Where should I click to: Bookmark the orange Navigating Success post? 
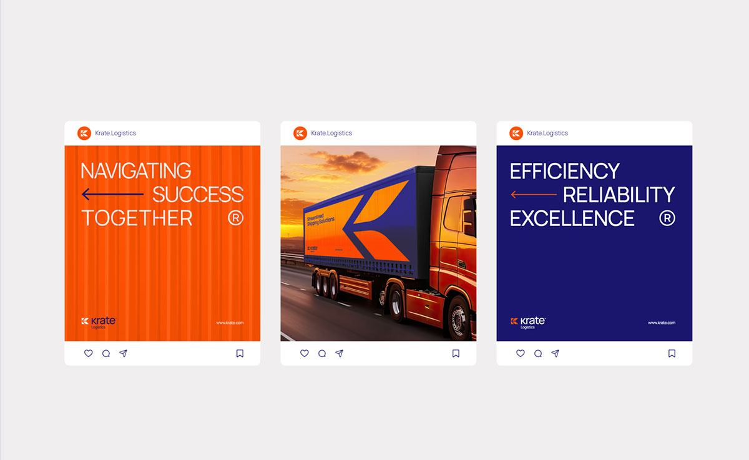coord(240,353)
